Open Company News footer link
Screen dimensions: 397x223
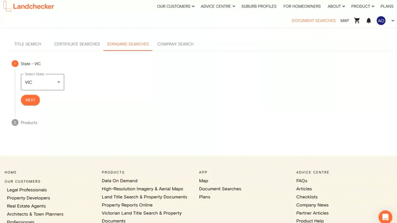[312, 205]
